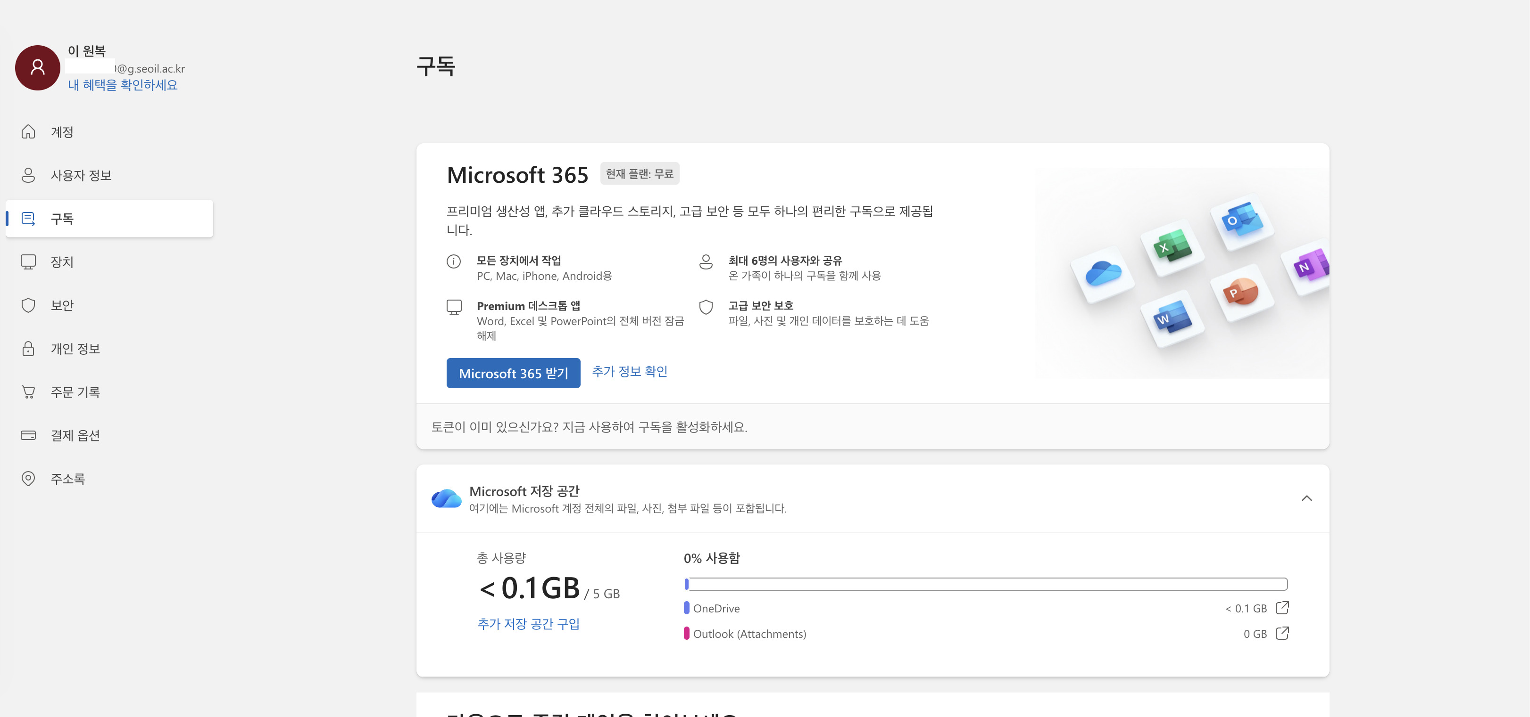Image resolution: width=1530 pixels, height=717 pixels.
Task: Click the Microsoft 저장 공간 cloud icon
Action: coord(446,498)
